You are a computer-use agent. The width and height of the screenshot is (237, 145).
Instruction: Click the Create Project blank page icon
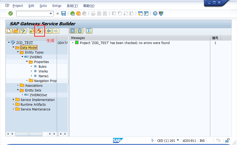pyautogui.click(x=9, y=31)
